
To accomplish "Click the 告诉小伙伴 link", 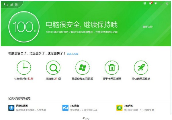I will pyautogui.click(x=73, y=54).
